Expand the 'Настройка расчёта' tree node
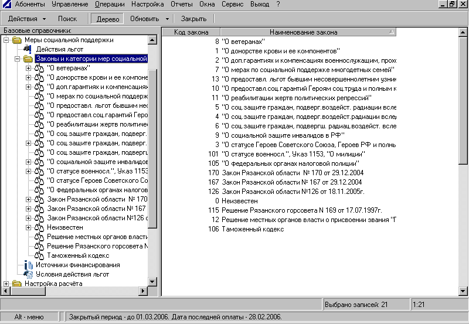 point(6,284)
